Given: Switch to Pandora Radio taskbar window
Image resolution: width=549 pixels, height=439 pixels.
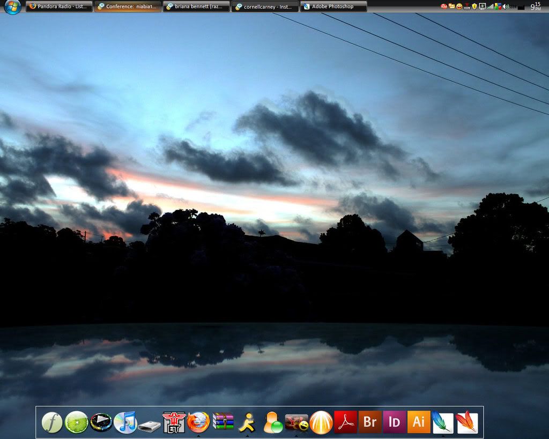Looking at the screenshot, I should click(59, 6).
